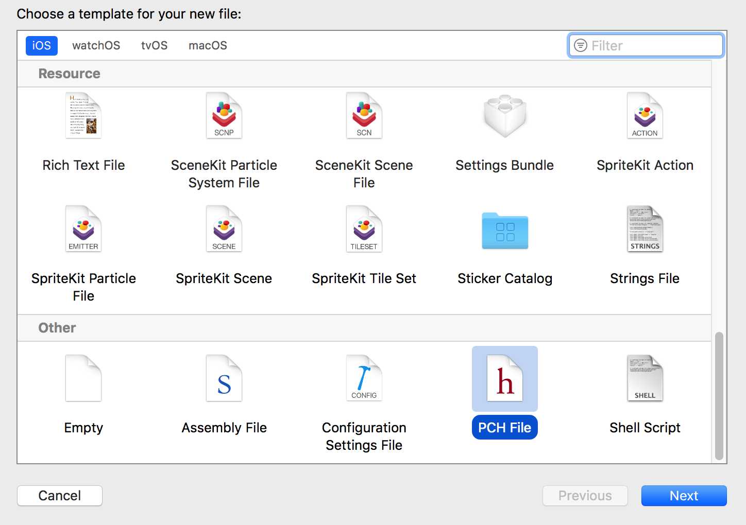Show macOS file templates tab
The width and height of the screenshot is (746, 525).
click(x=208, y=45)
